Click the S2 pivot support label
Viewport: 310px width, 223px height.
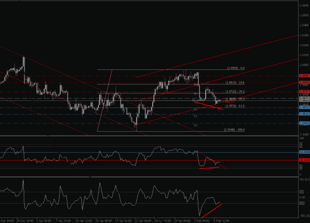195,116
